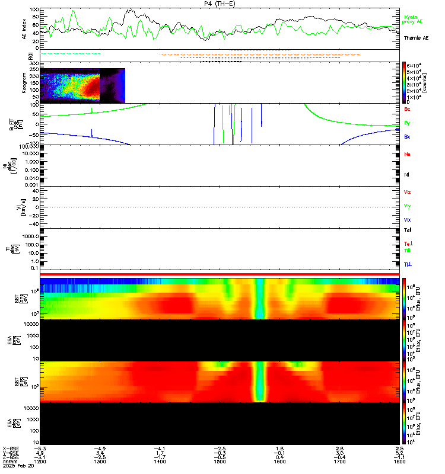The width and height of the screenshot is (445, 474).
Task: Click the Keogram axis label
Action: (x=24, y=82)
